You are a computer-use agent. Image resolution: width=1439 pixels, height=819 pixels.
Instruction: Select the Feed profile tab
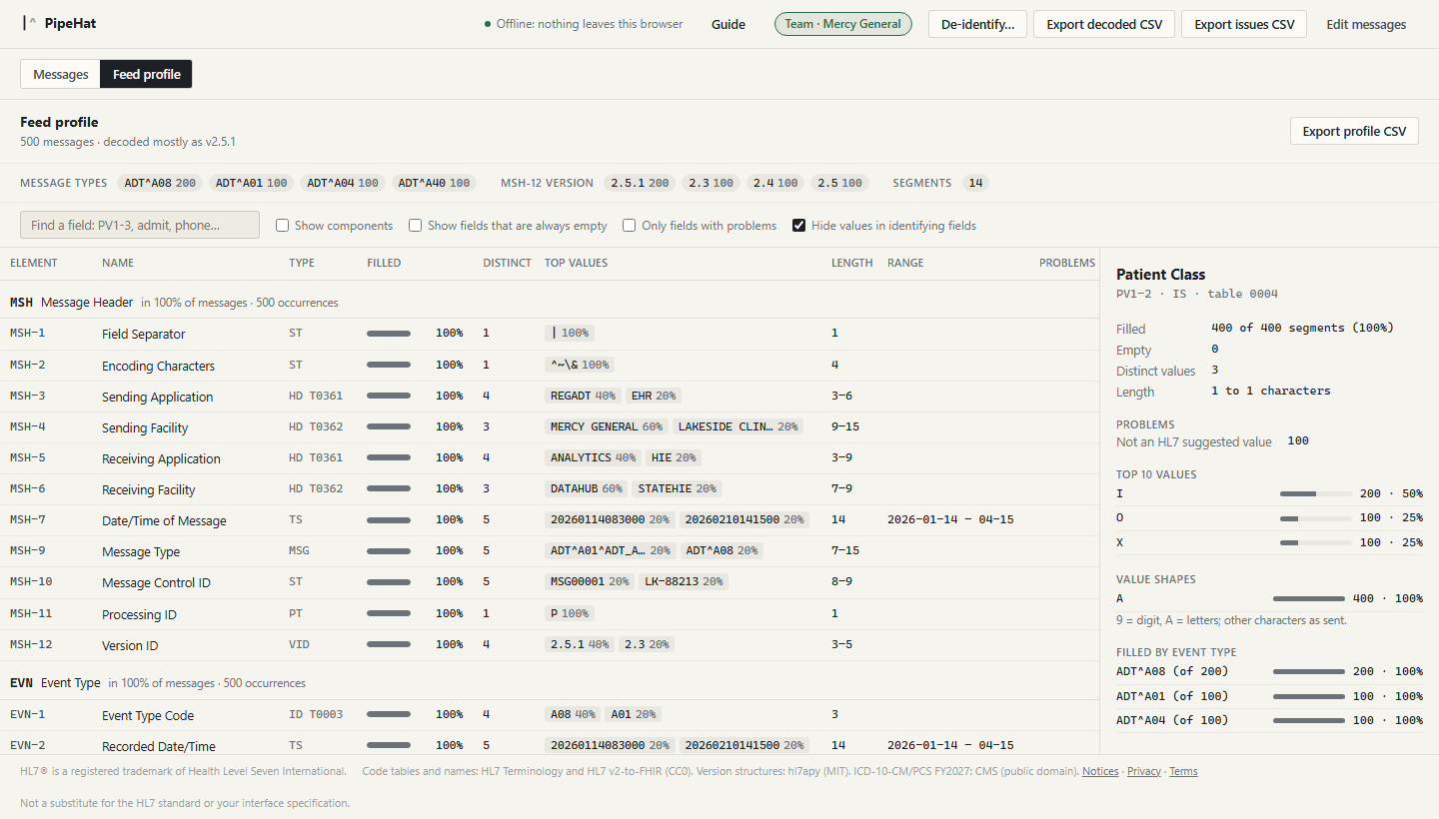click(147, 74)
